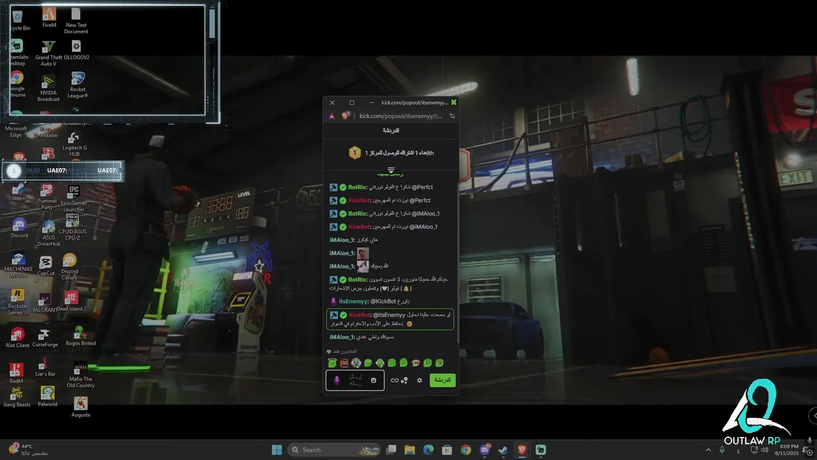Launch Palworld desktop shortcut
Screen dimensions: 817x460
tap(47, 397)
